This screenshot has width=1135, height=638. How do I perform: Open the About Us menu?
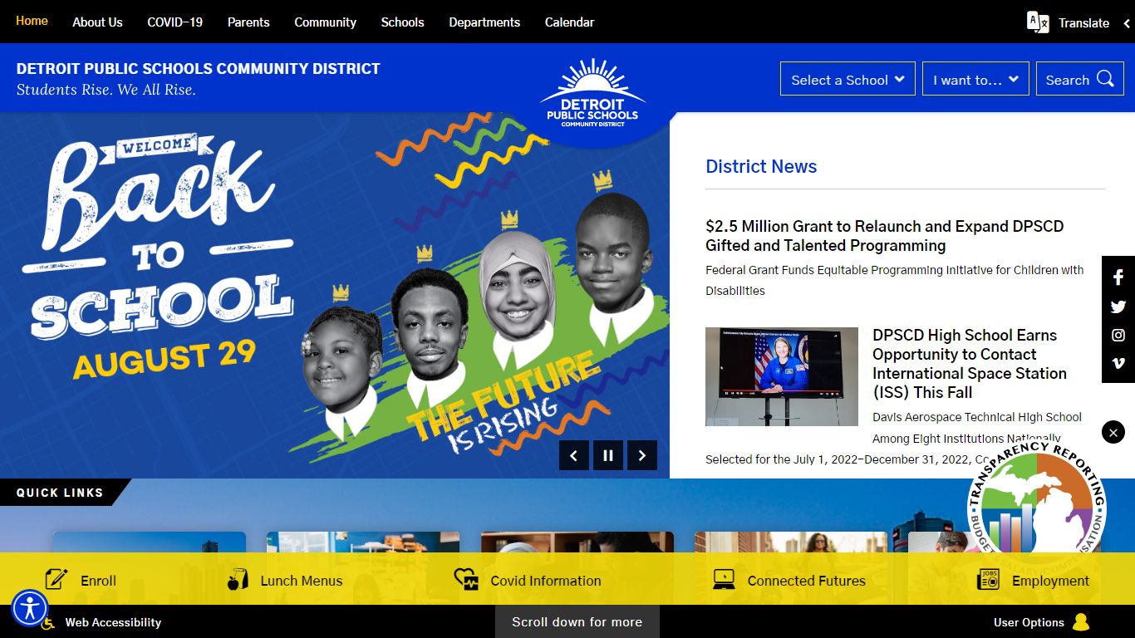pos(97,22)
